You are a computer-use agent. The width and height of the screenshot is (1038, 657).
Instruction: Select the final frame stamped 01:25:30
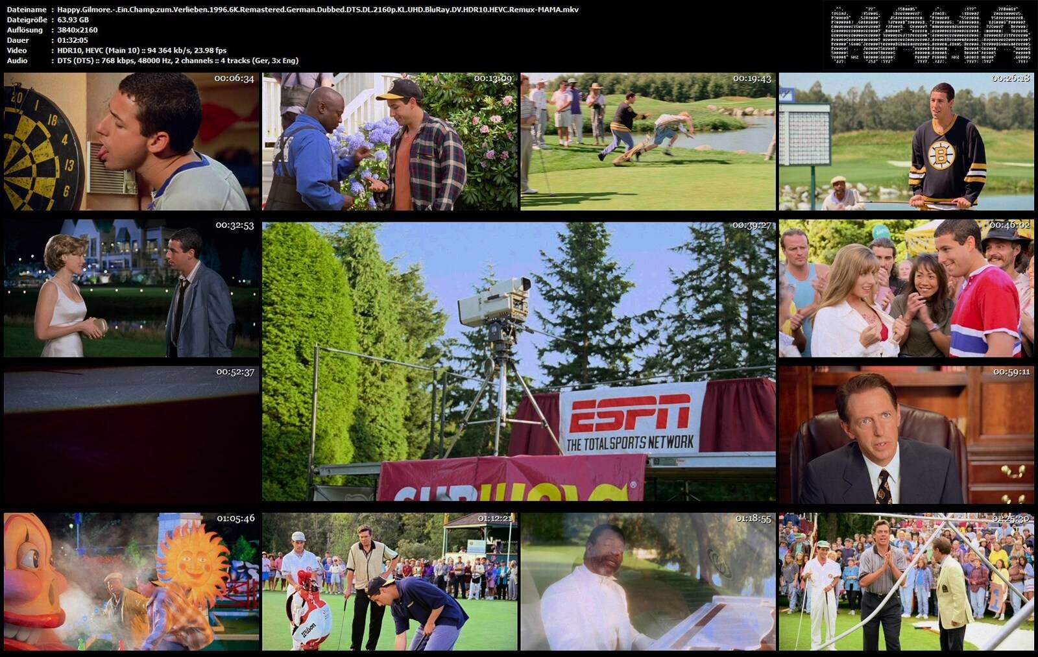[x=906, y=582]
